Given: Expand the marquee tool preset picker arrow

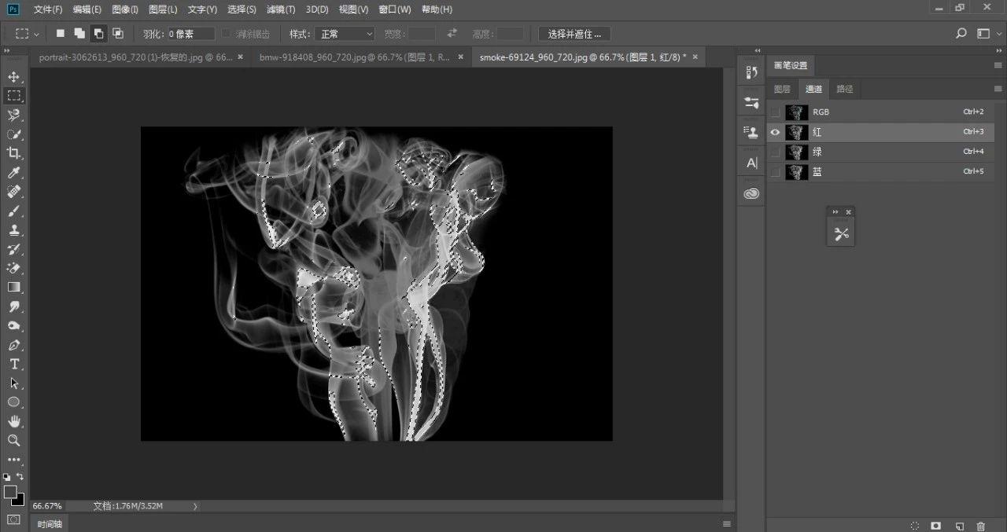Looking at the screenshot, I should click(x=36, y=34).
